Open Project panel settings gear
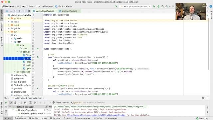 [x=29, y=11]
